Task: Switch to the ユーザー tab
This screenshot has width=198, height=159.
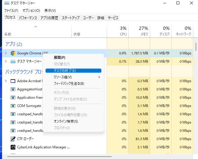Action: coord(88,18)
